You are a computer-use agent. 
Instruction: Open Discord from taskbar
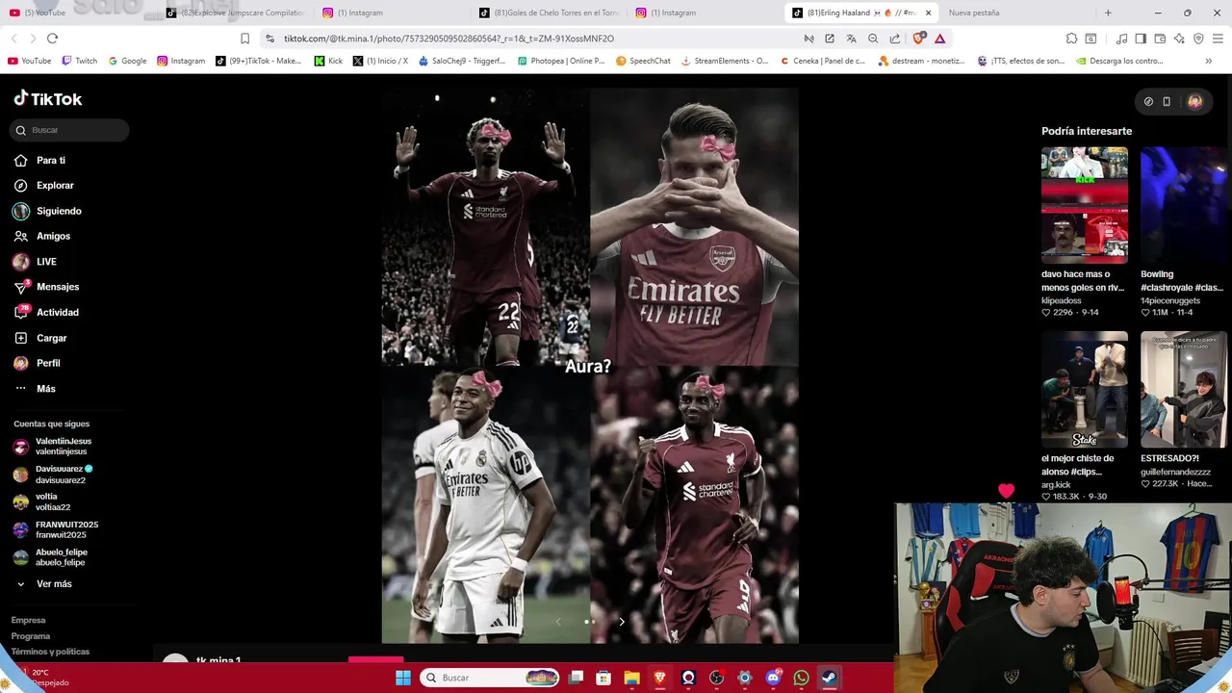[x=773, y=678]
